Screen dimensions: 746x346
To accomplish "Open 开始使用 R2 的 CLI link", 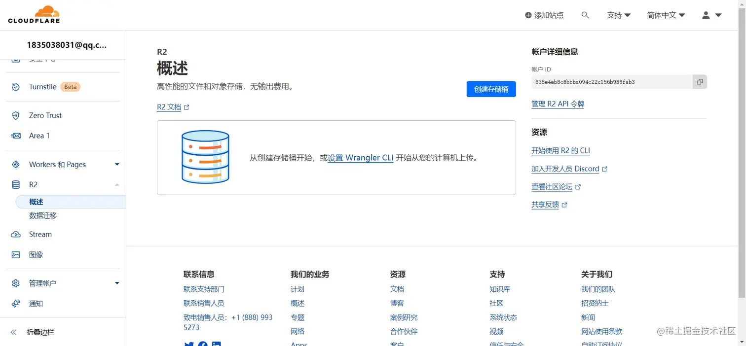I will pos(560,151).
